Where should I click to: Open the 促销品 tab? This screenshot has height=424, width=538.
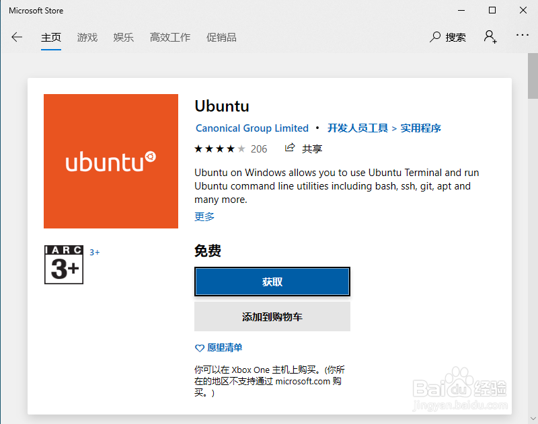221,37
